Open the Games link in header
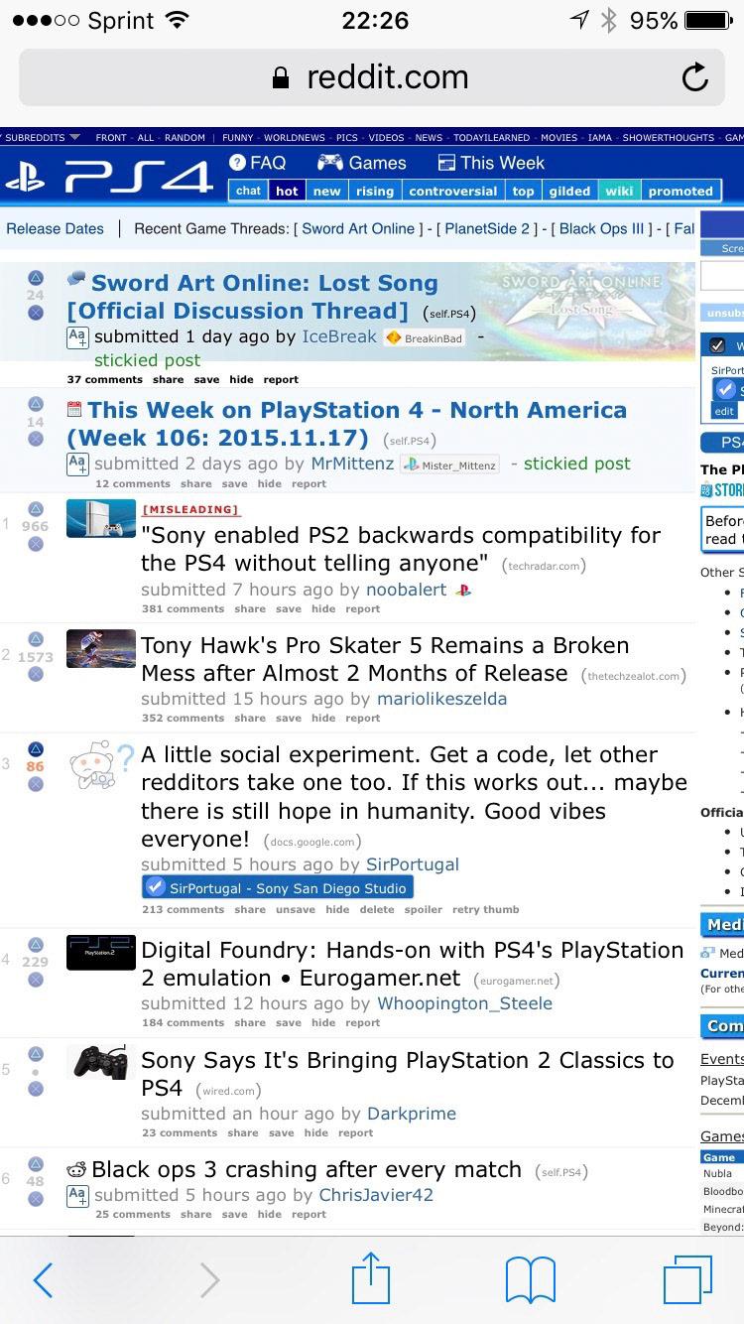744x1324 pixels. [x=362, y=163]
